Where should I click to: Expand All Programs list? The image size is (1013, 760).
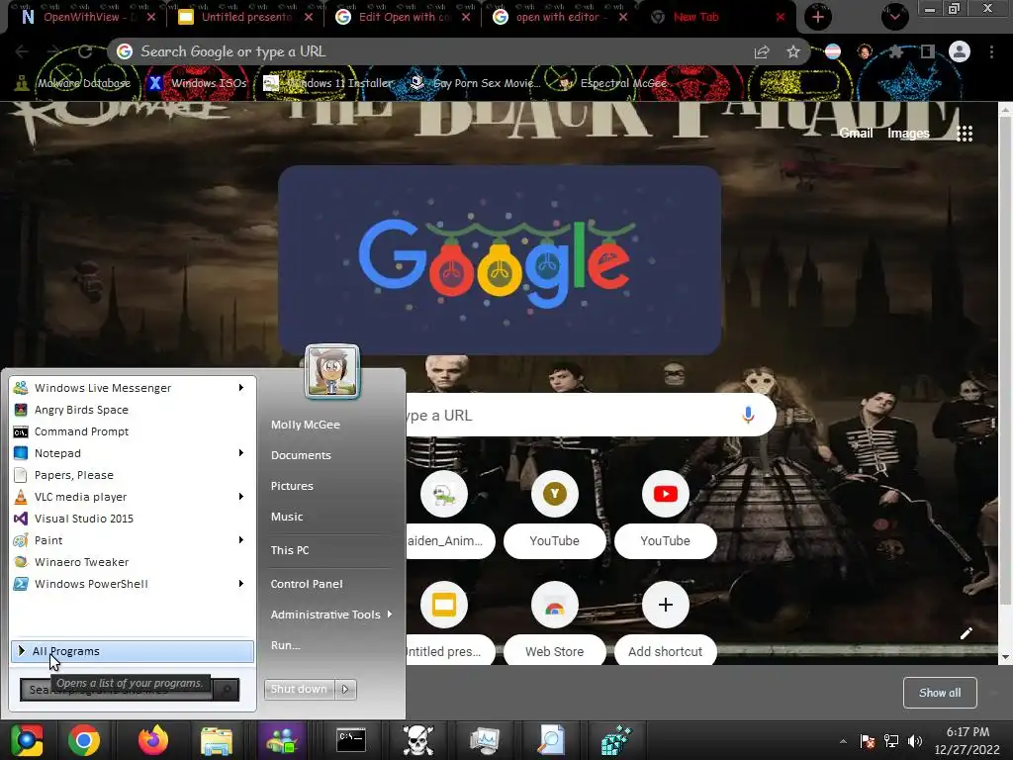(x=133, y=651)
